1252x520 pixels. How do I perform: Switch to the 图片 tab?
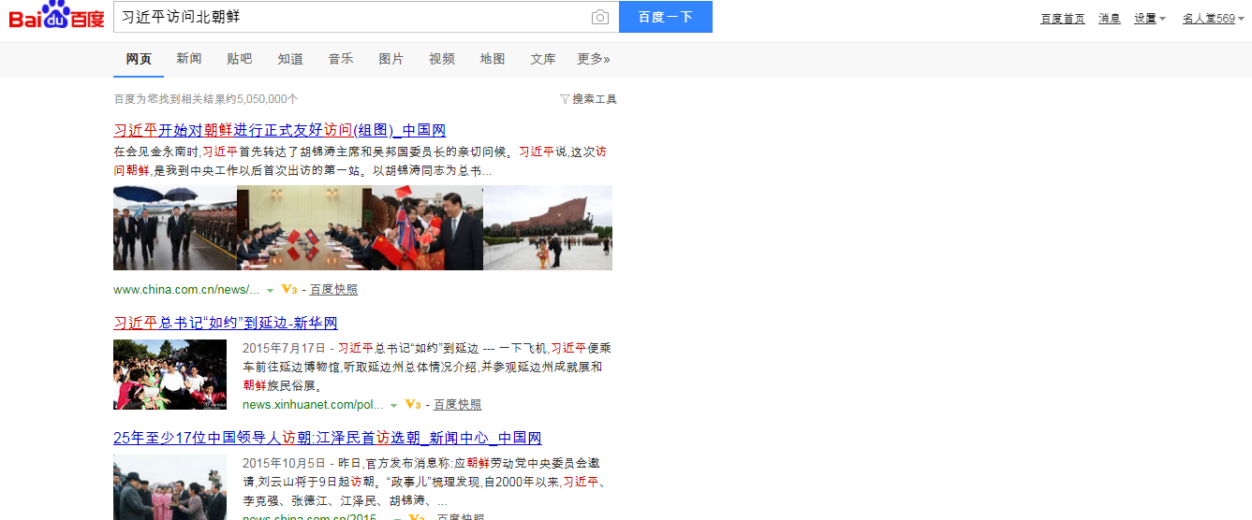391,59
